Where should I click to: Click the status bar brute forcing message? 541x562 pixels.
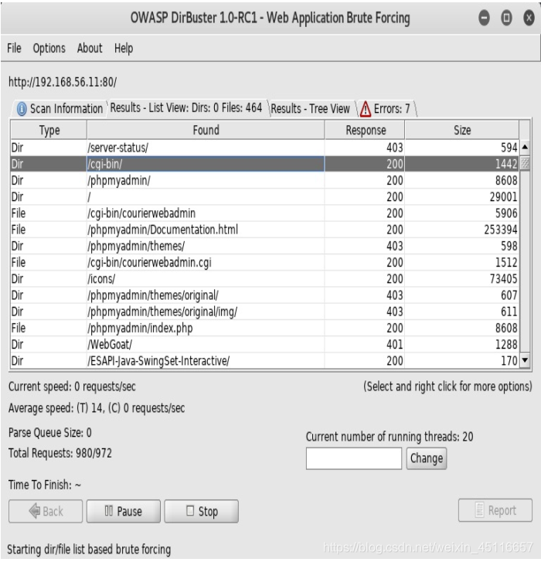point(89,550)
